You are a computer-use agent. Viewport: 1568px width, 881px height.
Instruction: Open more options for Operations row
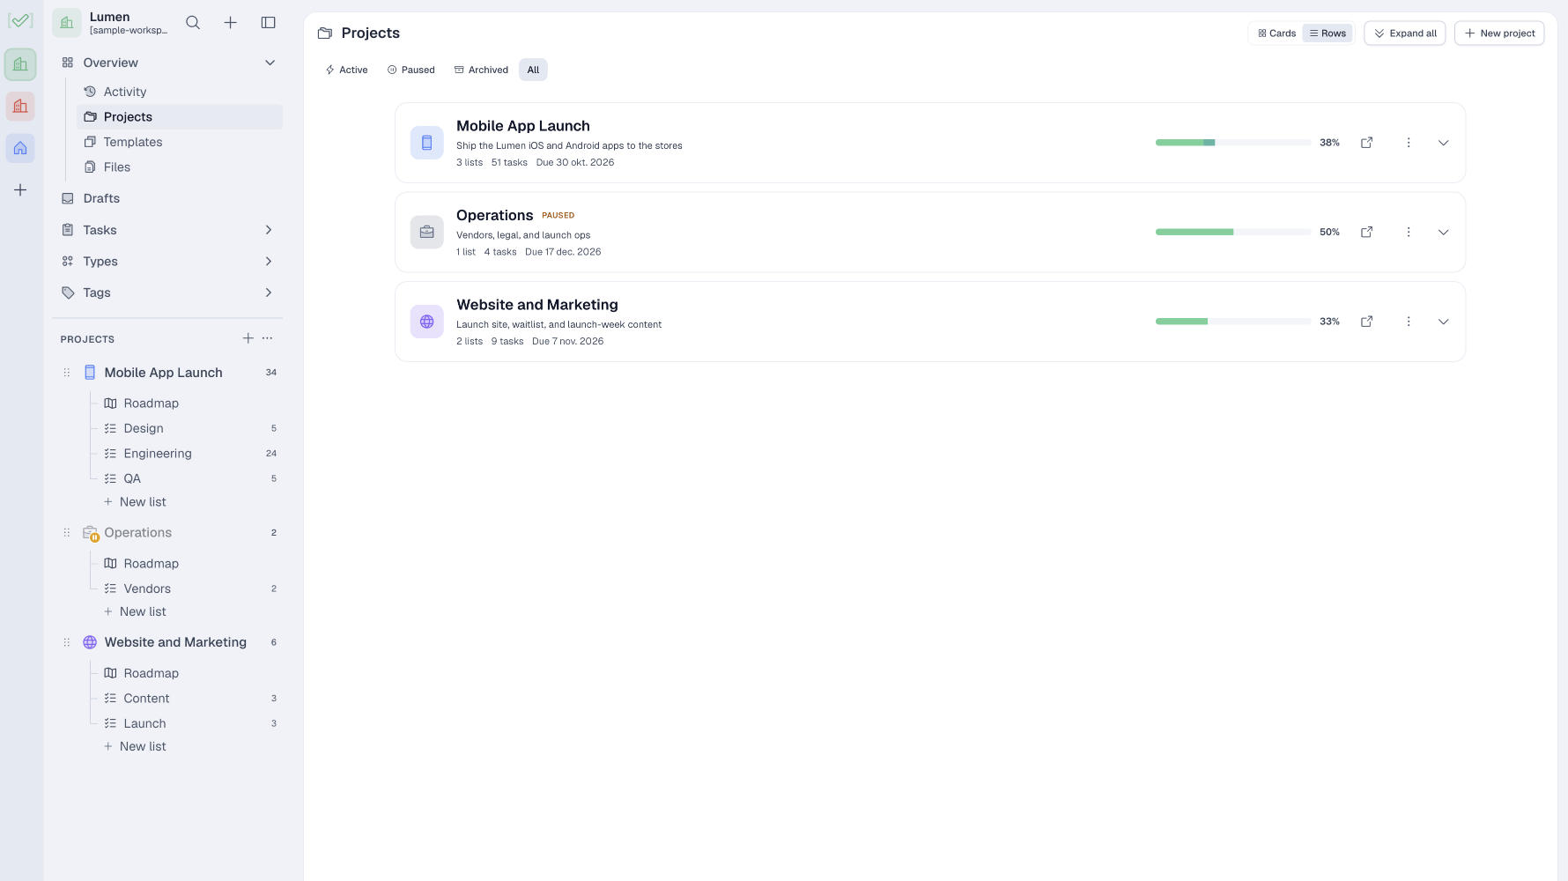tap(1409, 233)
